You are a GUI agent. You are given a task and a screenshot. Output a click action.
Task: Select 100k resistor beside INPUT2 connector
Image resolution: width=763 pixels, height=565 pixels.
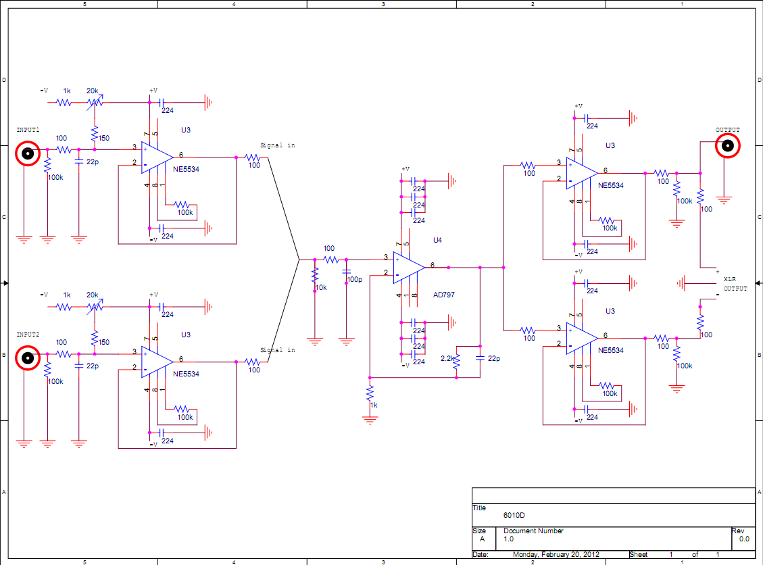[47, 370]
